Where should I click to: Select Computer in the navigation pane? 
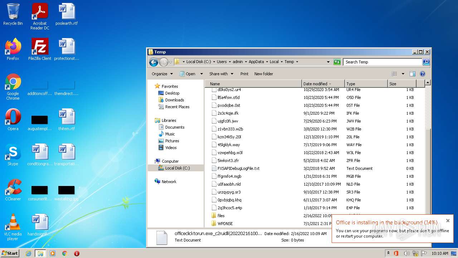170,161
